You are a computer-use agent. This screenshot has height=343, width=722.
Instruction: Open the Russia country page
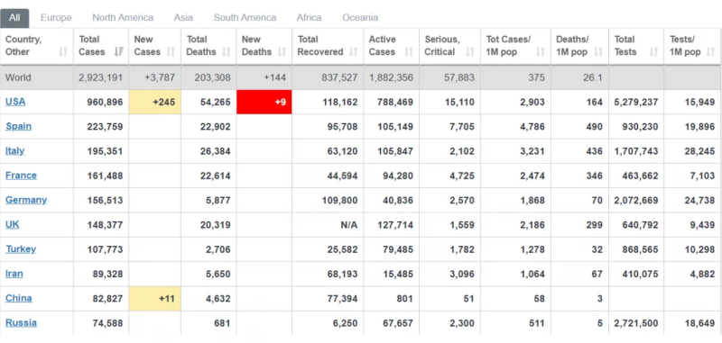21,323
